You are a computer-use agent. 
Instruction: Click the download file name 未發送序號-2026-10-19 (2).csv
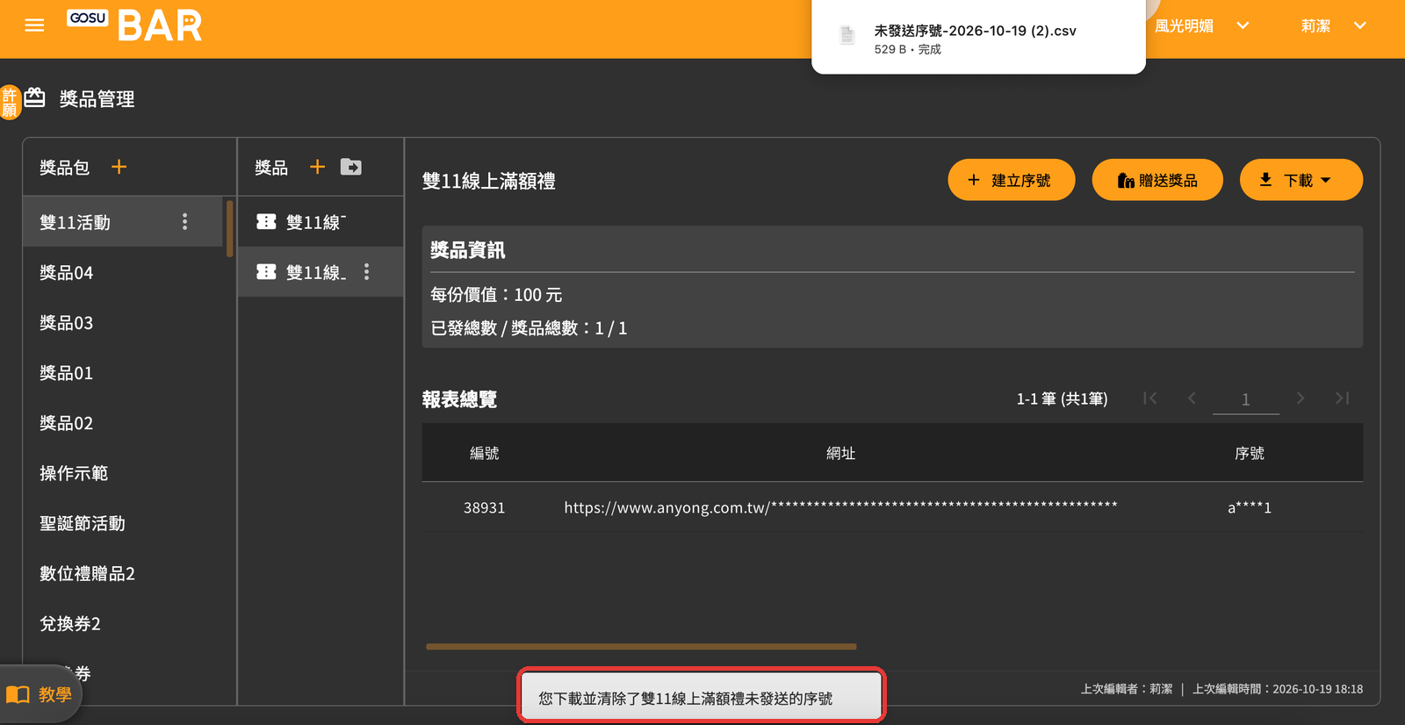coord(975,31)
